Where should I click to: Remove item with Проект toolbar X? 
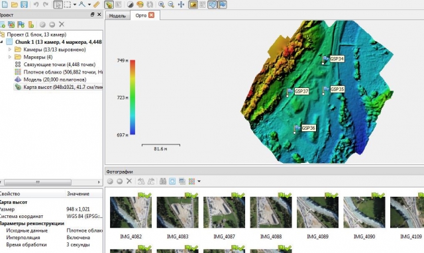[x=62, y=25]
